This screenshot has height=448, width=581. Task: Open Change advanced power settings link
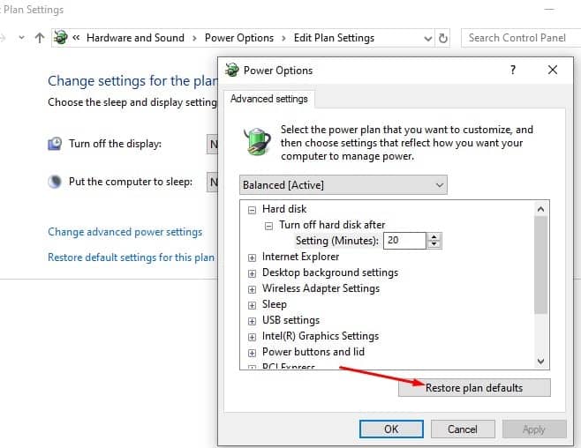[x=125, y=232]
